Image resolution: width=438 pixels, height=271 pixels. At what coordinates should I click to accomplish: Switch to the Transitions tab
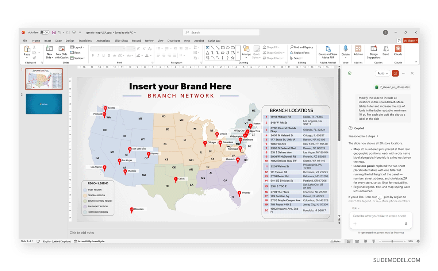tap(85, 41)
